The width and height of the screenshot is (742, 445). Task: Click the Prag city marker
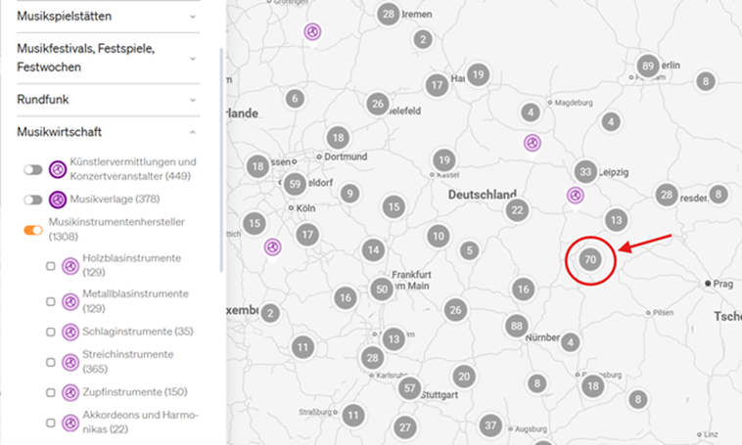[x=708, y=284]
